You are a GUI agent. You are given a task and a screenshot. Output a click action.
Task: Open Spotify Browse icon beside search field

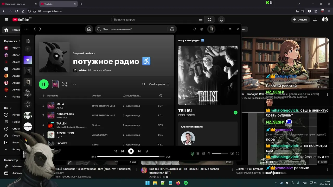click(172, 29)
